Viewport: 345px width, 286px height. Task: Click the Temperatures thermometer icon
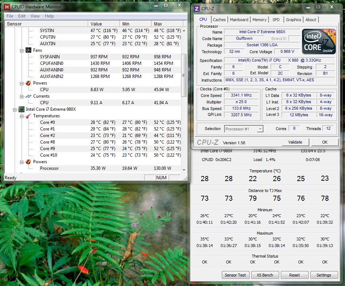(28, 116)
